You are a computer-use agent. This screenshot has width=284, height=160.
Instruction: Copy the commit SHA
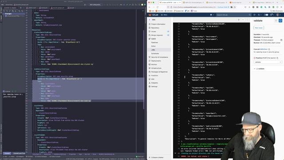(269, 49)
